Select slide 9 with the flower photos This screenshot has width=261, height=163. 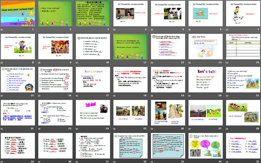[x=55, y=47]
